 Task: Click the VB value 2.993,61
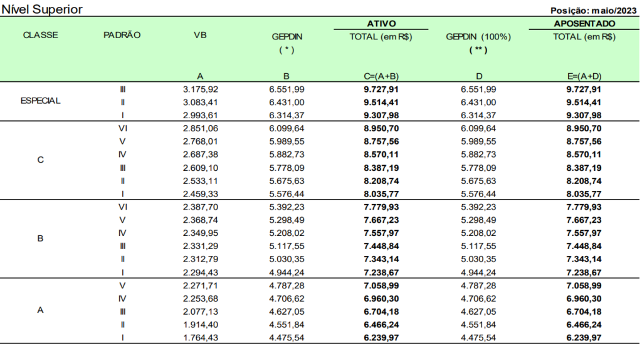pyautogui.click(x=201, y=114)
